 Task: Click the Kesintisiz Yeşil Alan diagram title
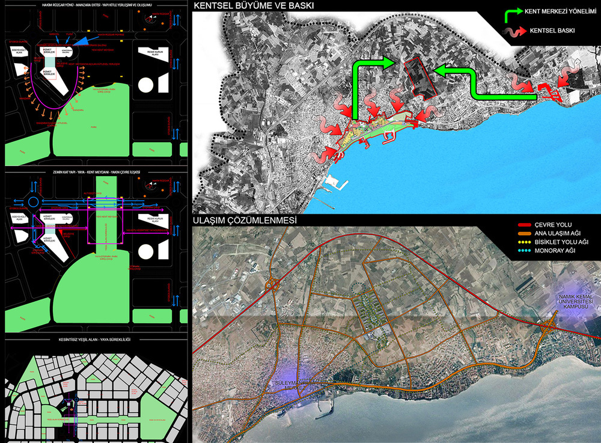[x=94, y=340]
